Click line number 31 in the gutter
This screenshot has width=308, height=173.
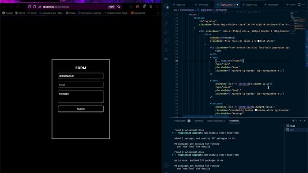point(177,61)
